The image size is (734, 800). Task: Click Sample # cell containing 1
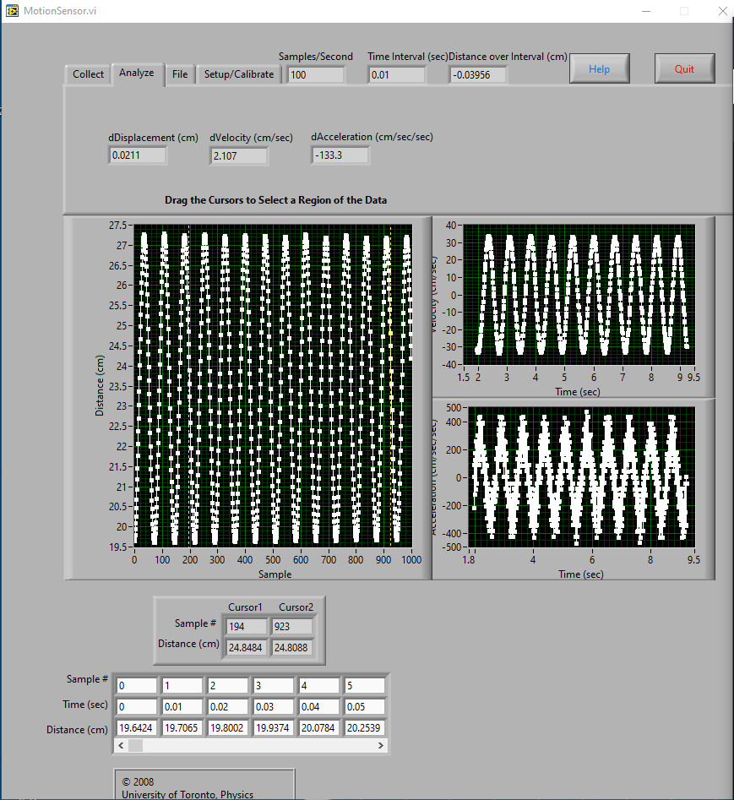coord(182,686)
